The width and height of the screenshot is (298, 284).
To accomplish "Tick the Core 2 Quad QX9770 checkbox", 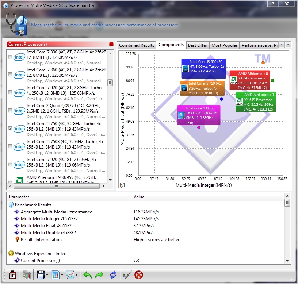I will (10, 111).
